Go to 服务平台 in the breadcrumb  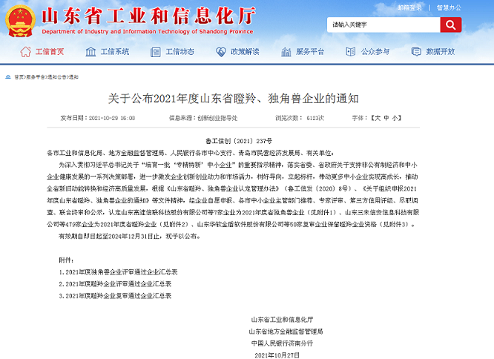click(x=36, y=77)
